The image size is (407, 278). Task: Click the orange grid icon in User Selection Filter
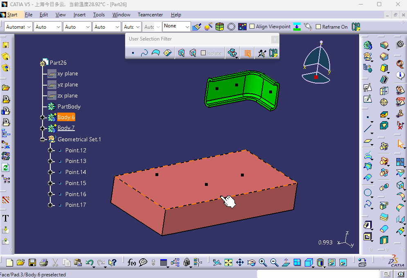pyautogui.click(x=247, y=53)
